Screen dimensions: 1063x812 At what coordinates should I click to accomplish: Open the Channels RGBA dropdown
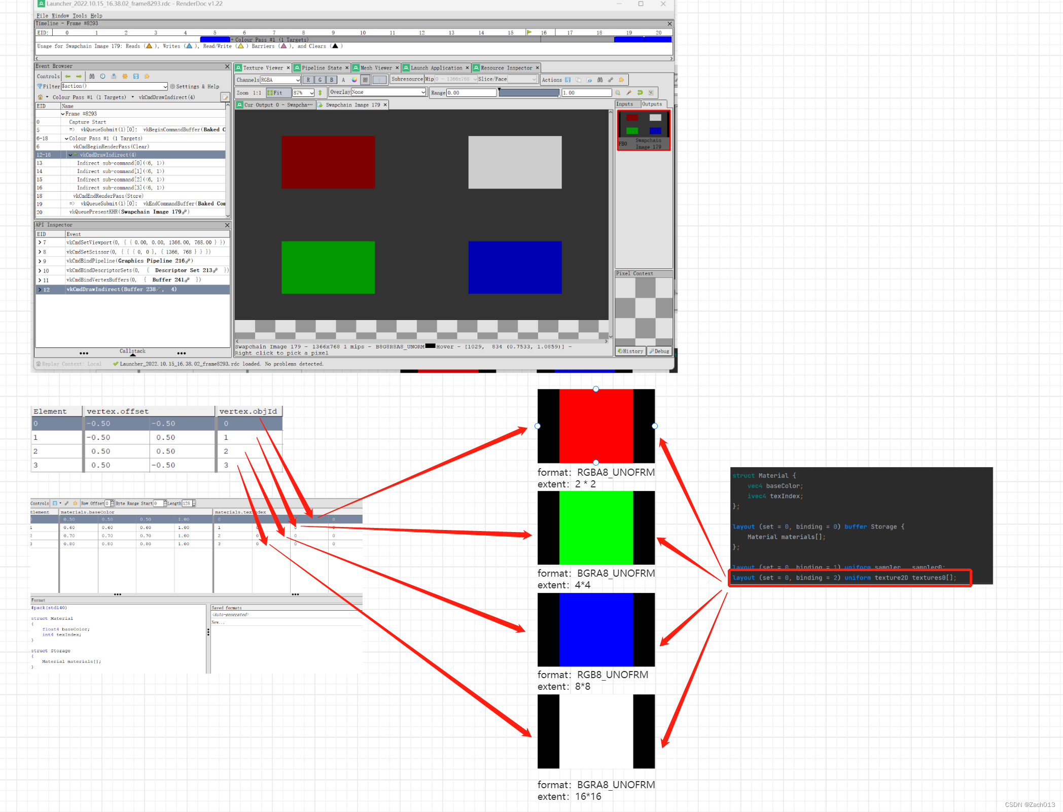click(280, 80)
